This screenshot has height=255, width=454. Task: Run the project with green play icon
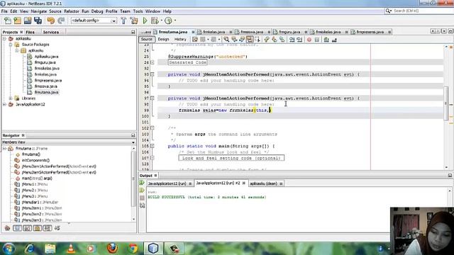tap(145, 21)
